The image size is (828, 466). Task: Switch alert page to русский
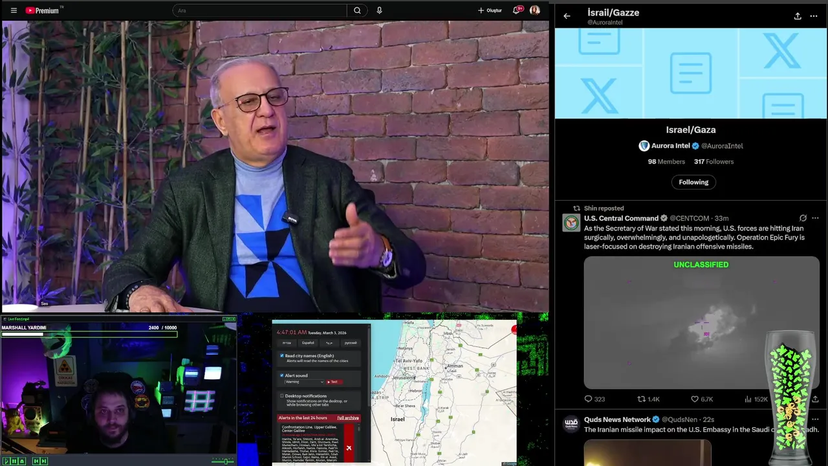351,342
